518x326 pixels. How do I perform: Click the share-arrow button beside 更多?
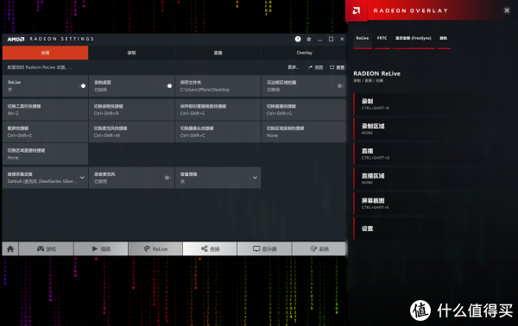[315, 67]
